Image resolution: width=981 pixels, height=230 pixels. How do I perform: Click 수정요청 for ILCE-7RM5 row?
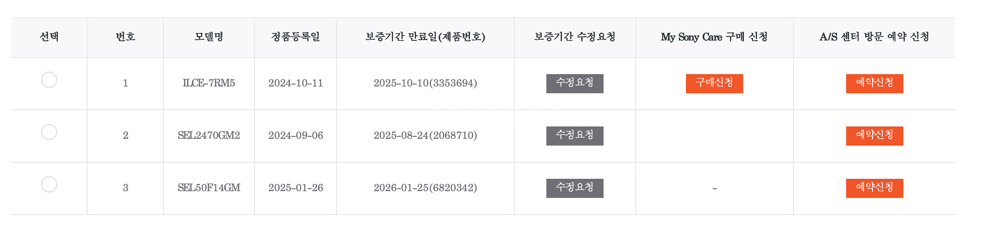pyautogui.click(x=575, y=83)
